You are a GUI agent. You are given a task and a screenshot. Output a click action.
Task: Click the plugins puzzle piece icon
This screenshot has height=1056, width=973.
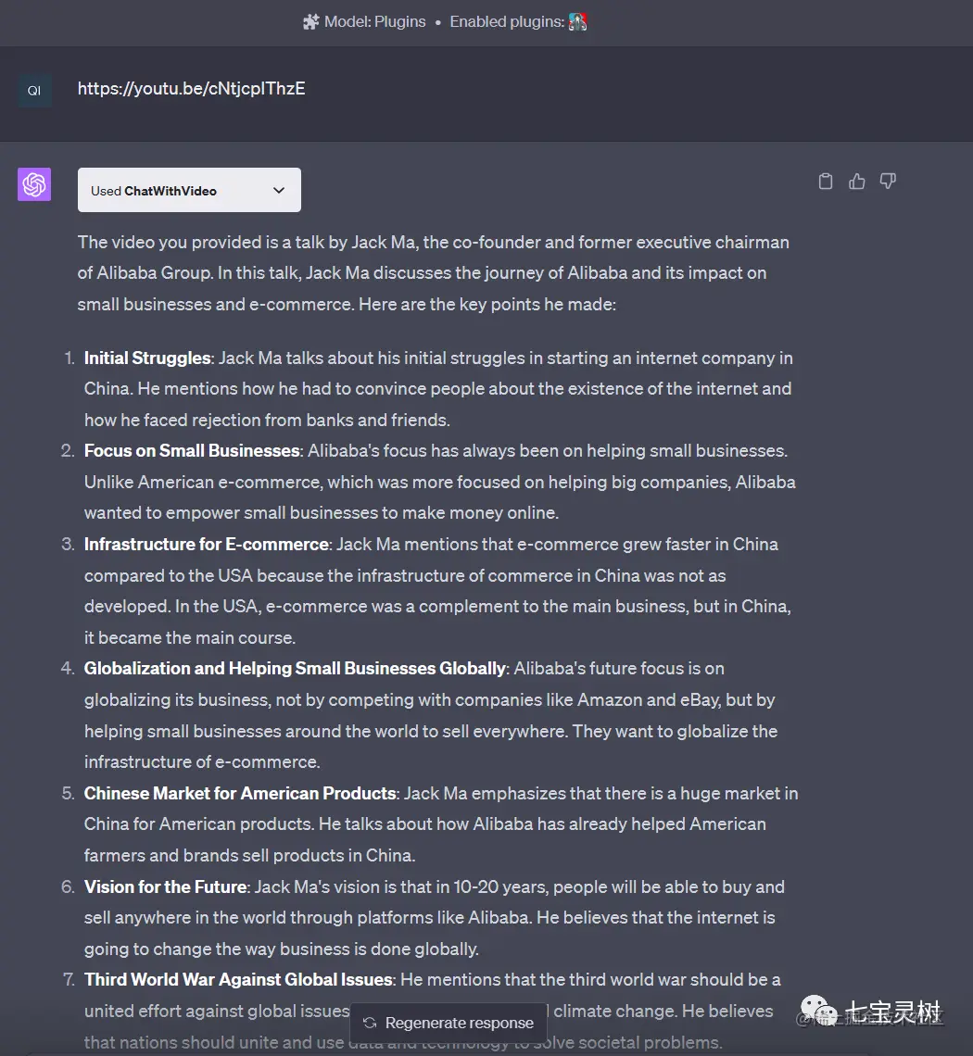(310, 21)
